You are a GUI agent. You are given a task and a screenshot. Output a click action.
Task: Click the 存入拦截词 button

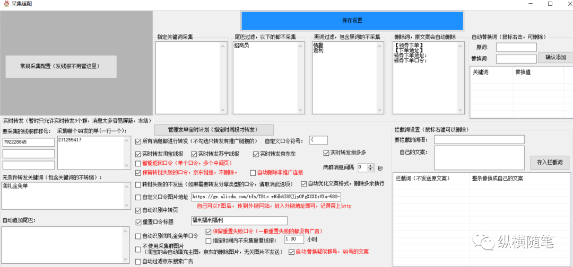coord(549,162)
